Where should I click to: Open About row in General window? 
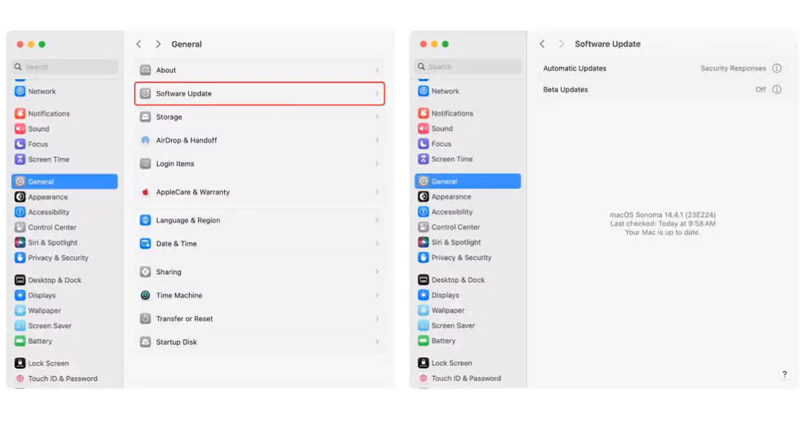[x=260, y=70]
